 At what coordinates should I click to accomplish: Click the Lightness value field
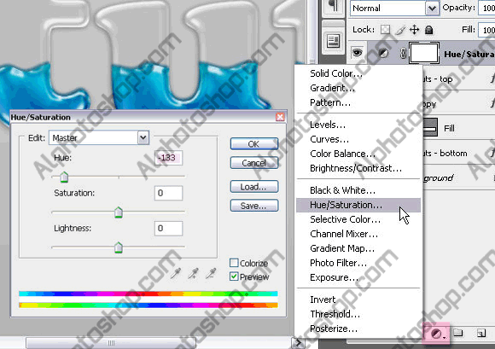[169, 229]
